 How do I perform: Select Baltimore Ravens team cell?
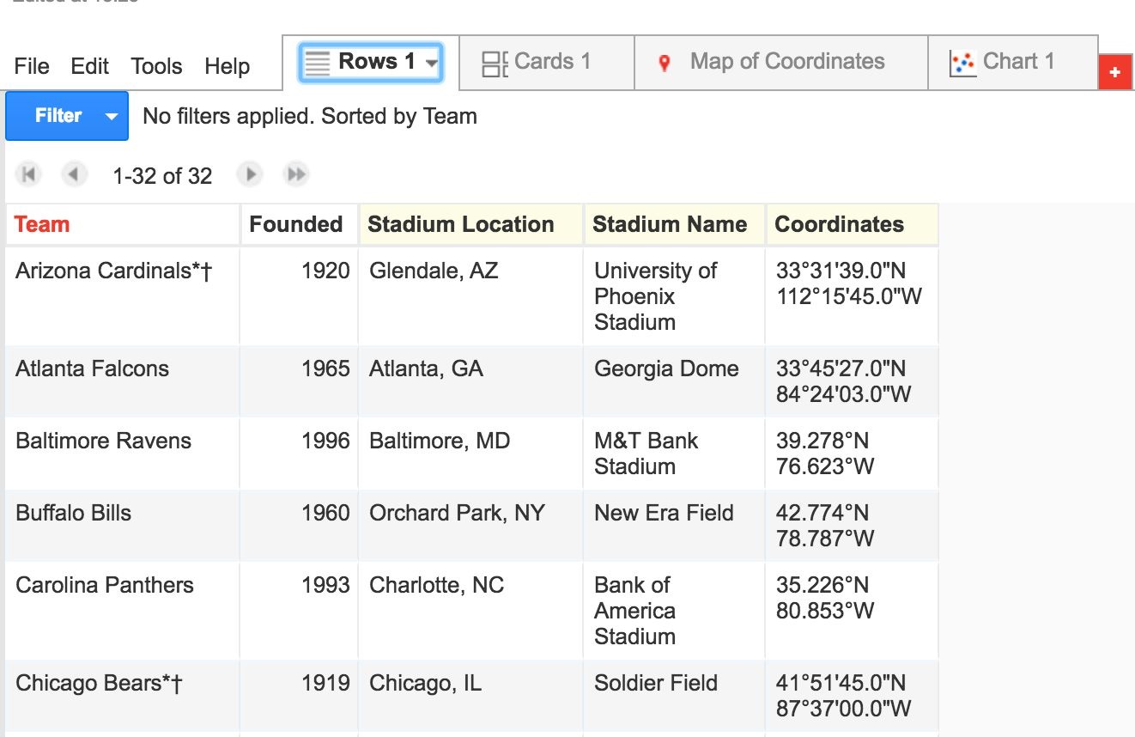coord(123,454)
